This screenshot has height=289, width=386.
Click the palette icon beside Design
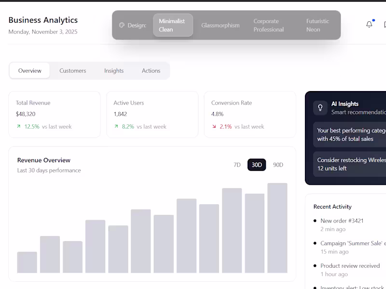pos(122,25)
